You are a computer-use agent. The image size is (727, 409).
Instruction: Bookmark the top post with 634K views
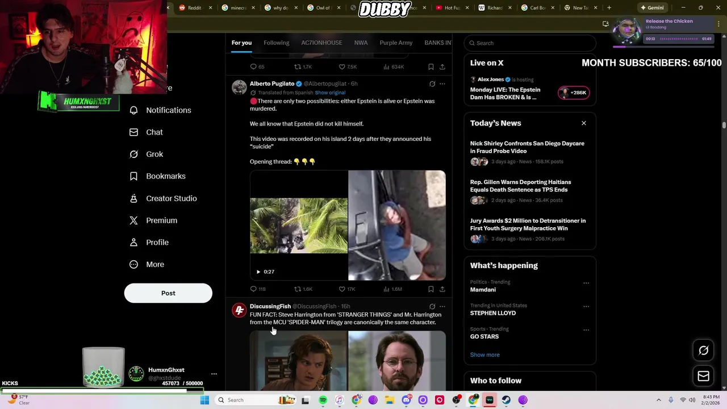coord(431,67)
